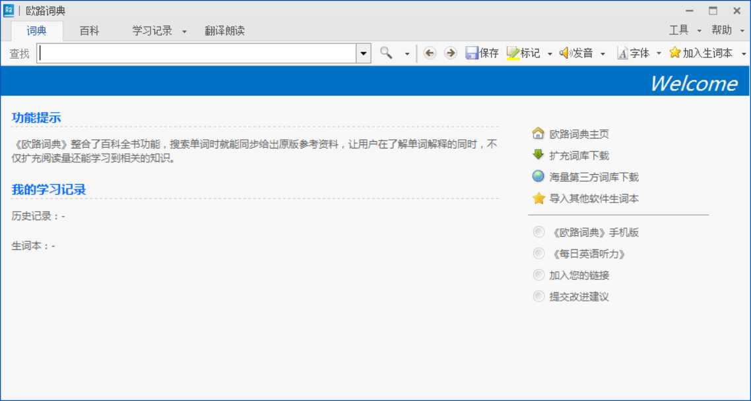
Task: Click the 保存 button label
Action: 489,53
